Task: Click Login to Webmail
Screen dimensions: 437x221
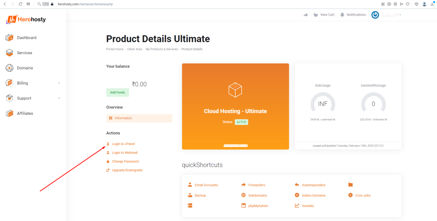Action: pyautogui.click(x=124, y=153)
